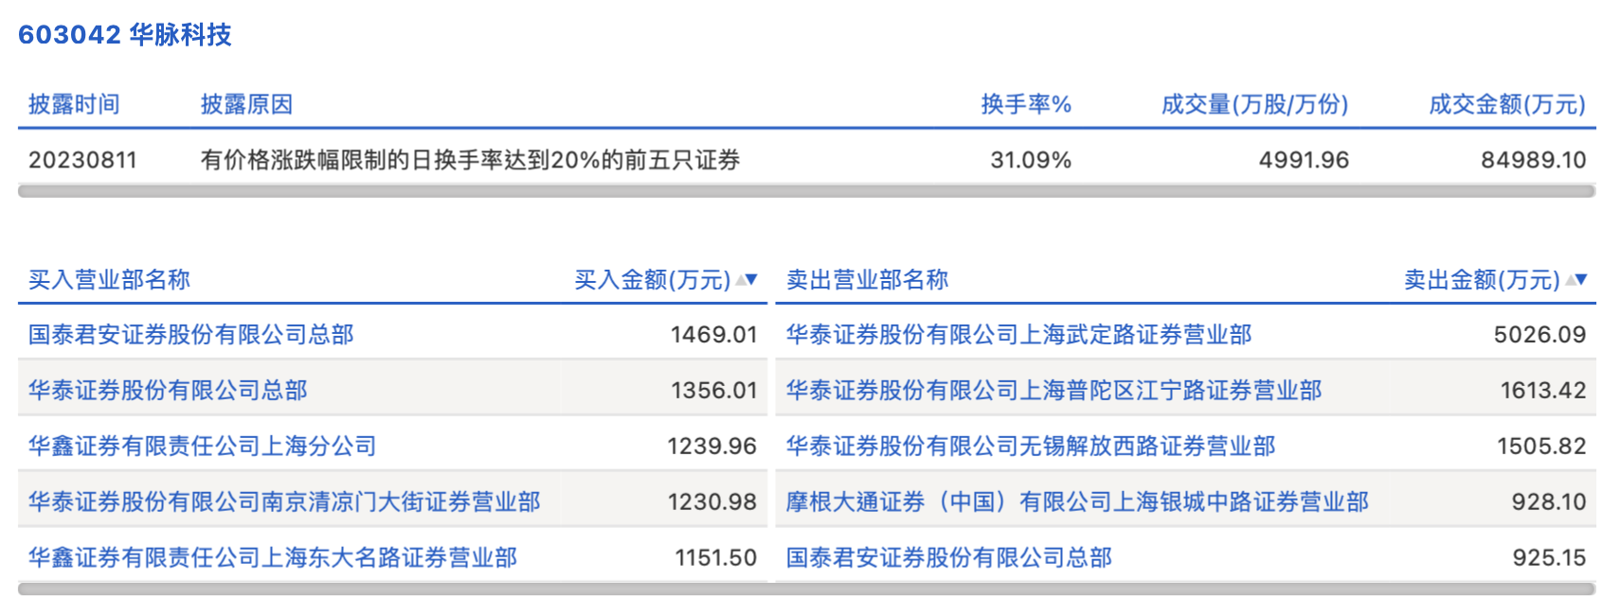
Task: Click the 买入金额(万元) column header
Action: (652, 280)
